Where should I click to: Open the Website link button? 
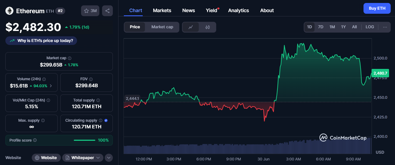(46, 158)
